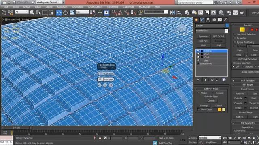Click the Edit Named Selection Sets icon
This screenshot has width=259, height=145.
pos(140,12)
